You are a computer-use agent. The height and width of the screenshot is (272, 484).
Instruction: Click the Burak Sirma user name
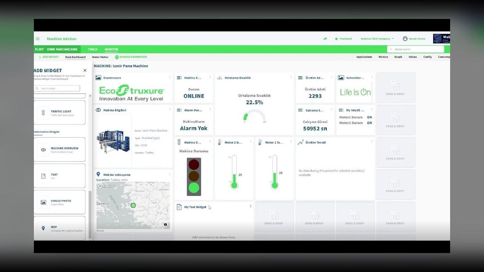(418, 39)
